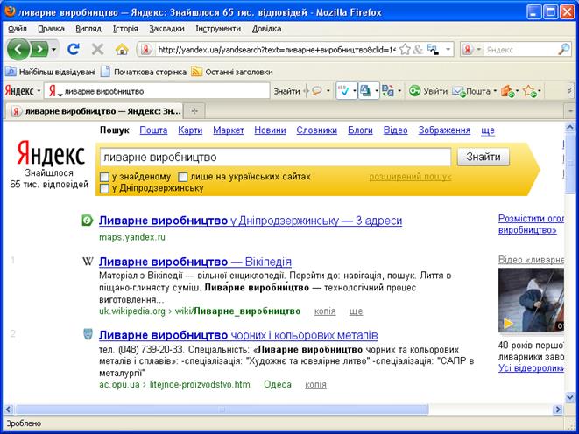The height and width of the screenshot is (434, 579).
Task: Open the Історія menu
Action: (125, 29)
